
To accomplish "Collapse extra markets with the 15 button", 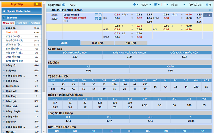I will click(207, 15).
